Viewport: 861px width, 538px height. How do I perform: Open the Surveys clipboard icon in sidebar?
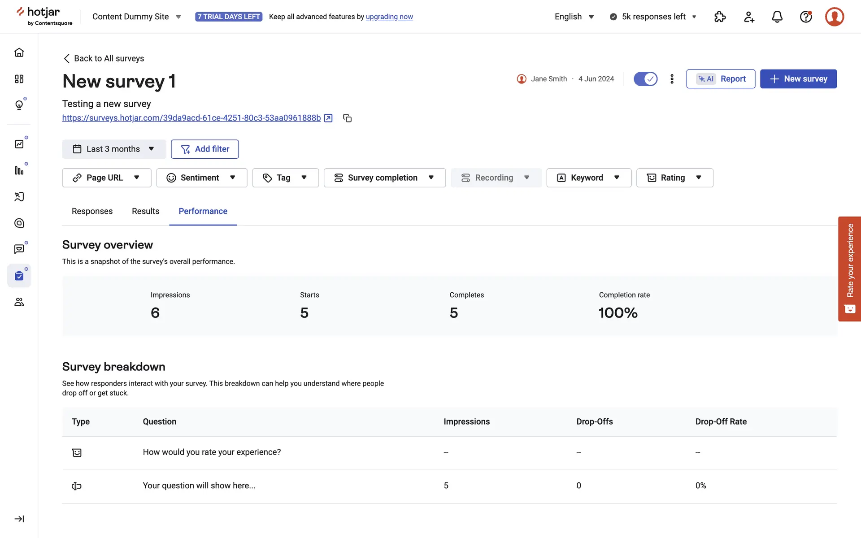19,275
